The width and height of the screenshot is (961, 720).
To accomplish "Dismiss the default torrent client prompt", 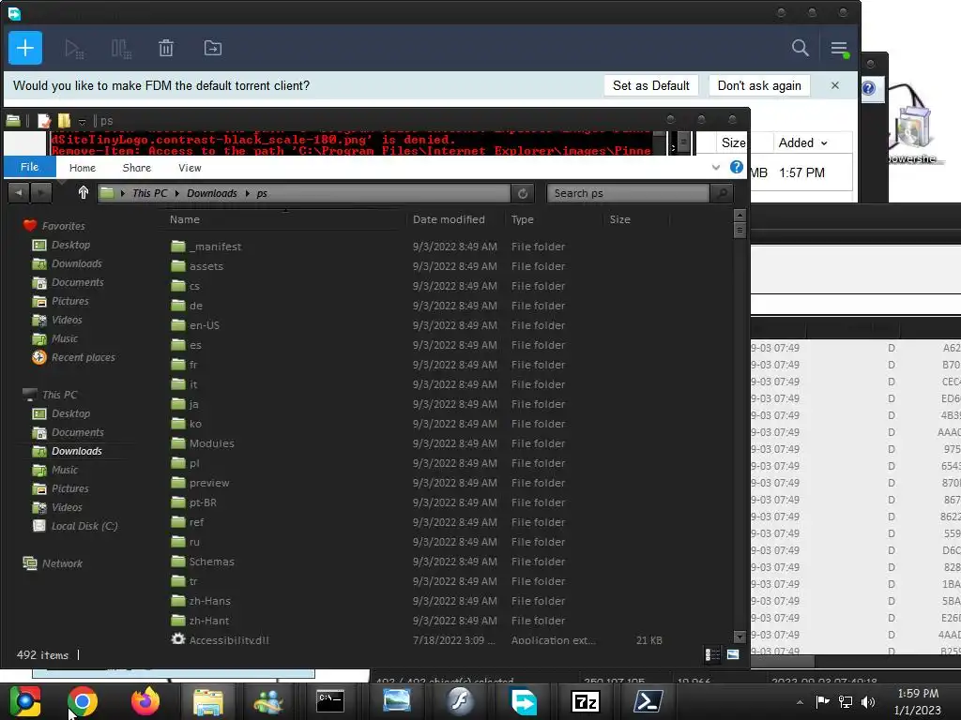I will coord(834,85).
